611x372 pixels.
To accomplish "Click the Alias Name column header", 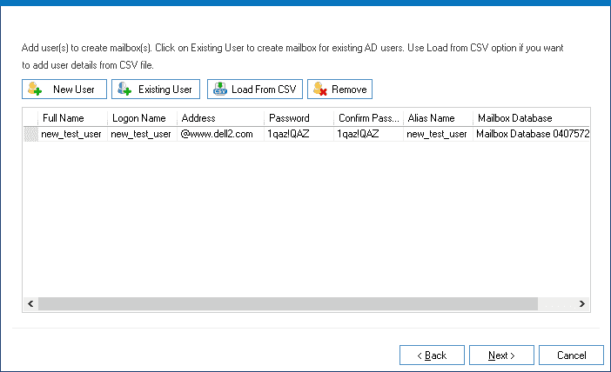I will (438, 118).
